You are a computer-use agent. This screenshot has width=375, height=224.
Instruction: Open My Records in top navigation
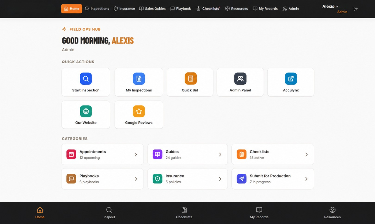pyautogui.click(x=265, y=9)
